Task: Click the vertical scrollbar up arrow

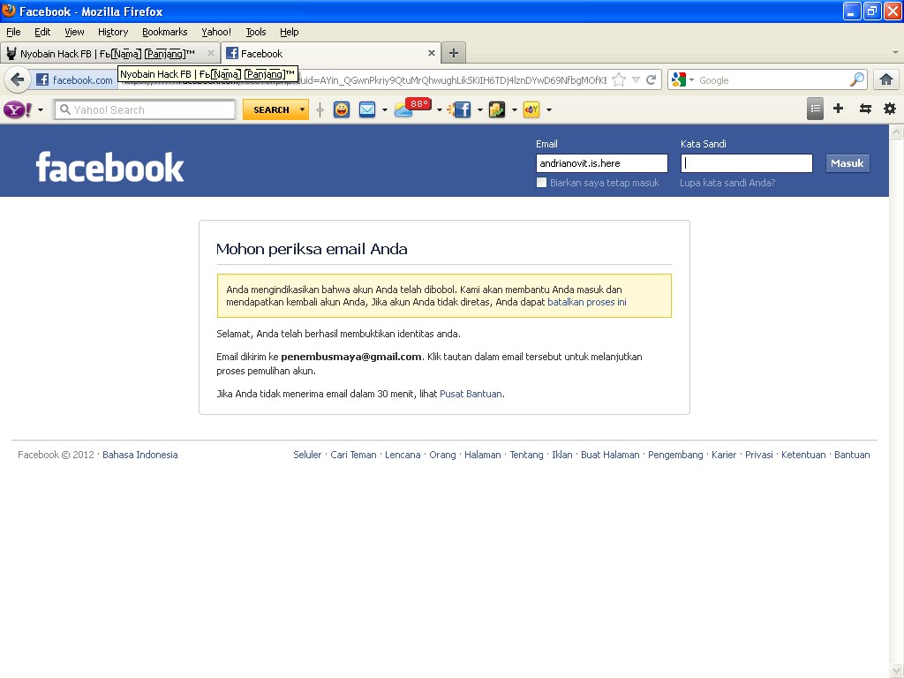Action: [897, 132]
